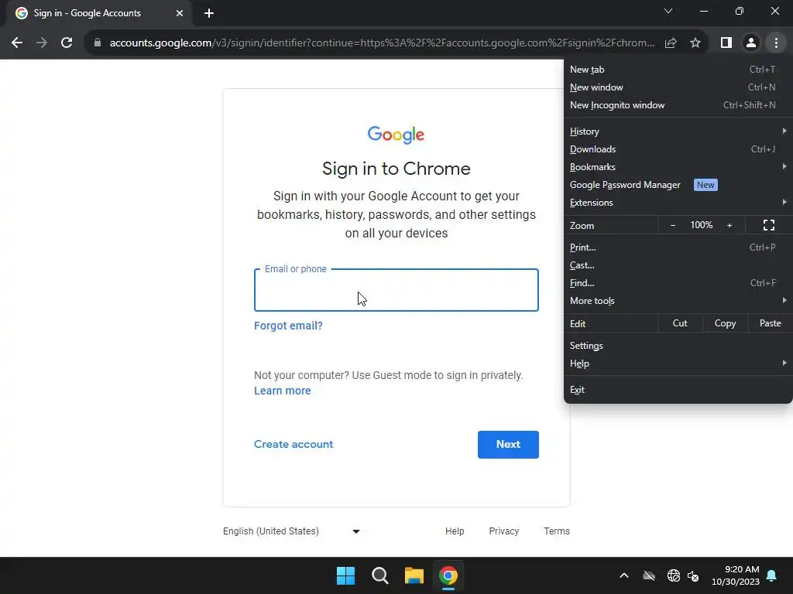This screenshot has height=594, width=793.
Task: Click the Learn more link
Action: [282, 391]
